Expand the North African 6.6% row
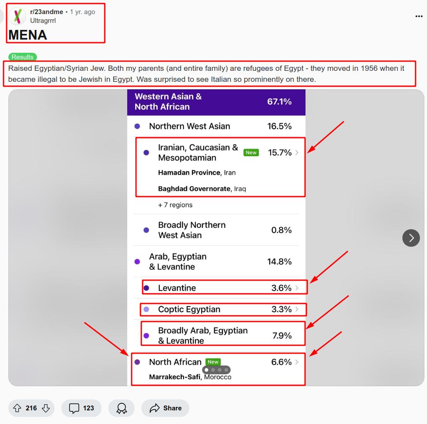The width and height of the screenshot is (427, 424). pyautogui.click(x=297, y=362)
